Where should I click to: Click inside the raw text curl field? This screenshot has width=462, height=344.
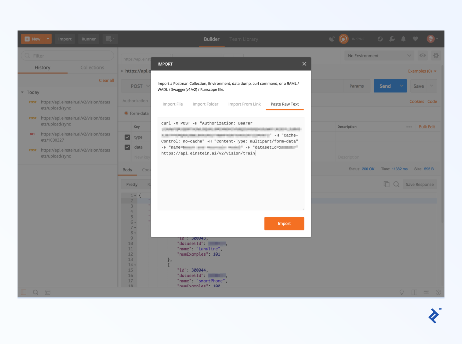[230, 164]
